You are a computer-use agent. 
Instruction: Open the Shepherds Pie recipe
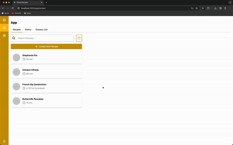tap(46, 58)
